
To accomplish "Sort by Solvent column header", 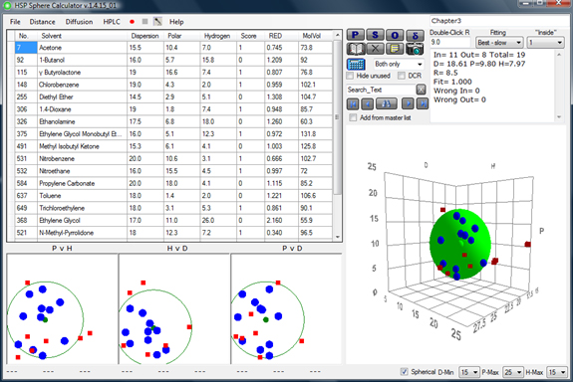I will (82, 36).
